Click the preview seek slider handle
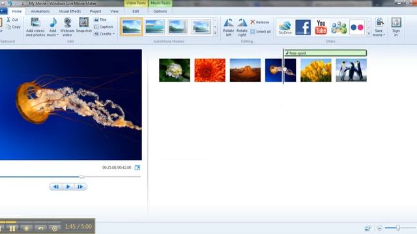This screenshot has width=417, height=234. click(82, 177)
